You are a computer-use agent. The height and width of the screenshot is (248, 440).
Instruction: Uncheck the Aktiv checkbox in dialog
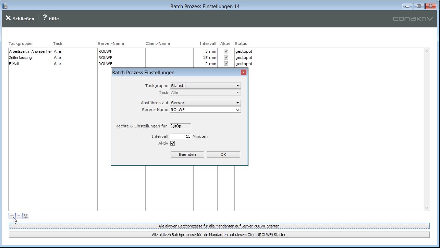pyautogui.click(x=173, y=143)
